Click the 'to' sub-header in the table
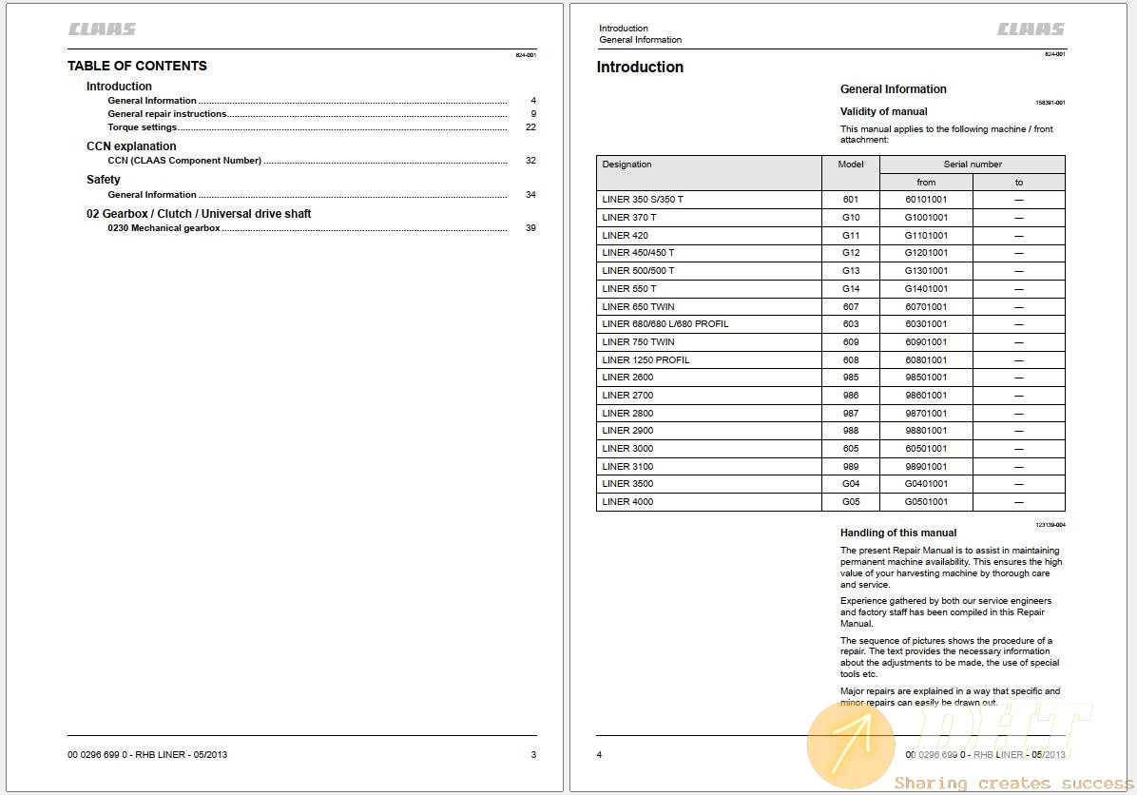The image size is (1137, 795). [1019, 182]
